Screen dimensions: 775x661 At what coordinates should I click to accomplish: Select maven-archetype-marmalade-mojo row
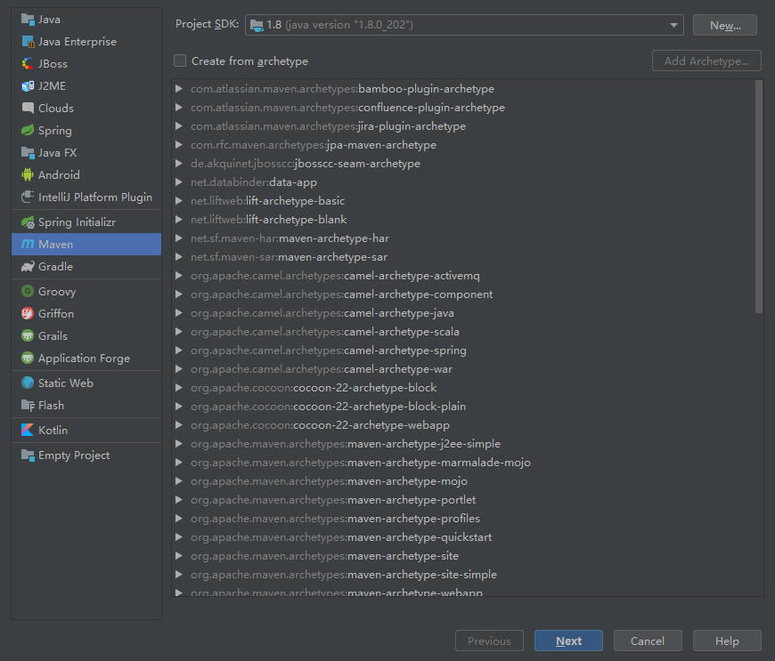[x=361, y=463]
